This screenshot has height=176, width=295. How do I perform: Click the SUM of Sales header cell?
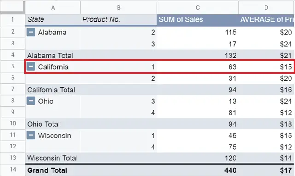198,19
